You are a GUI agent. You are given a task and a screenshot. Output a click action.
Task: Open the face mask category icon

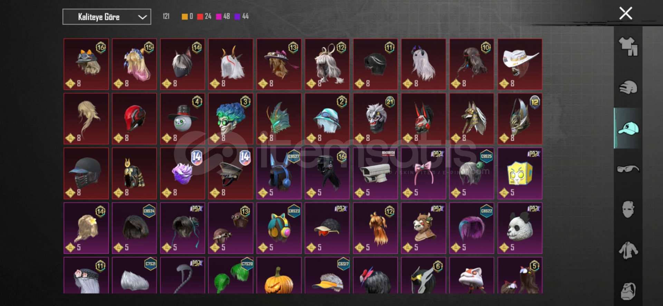pos(628,209)
